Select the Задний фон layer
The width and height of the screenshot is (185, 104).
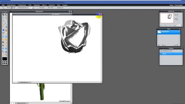coord(169,32)
